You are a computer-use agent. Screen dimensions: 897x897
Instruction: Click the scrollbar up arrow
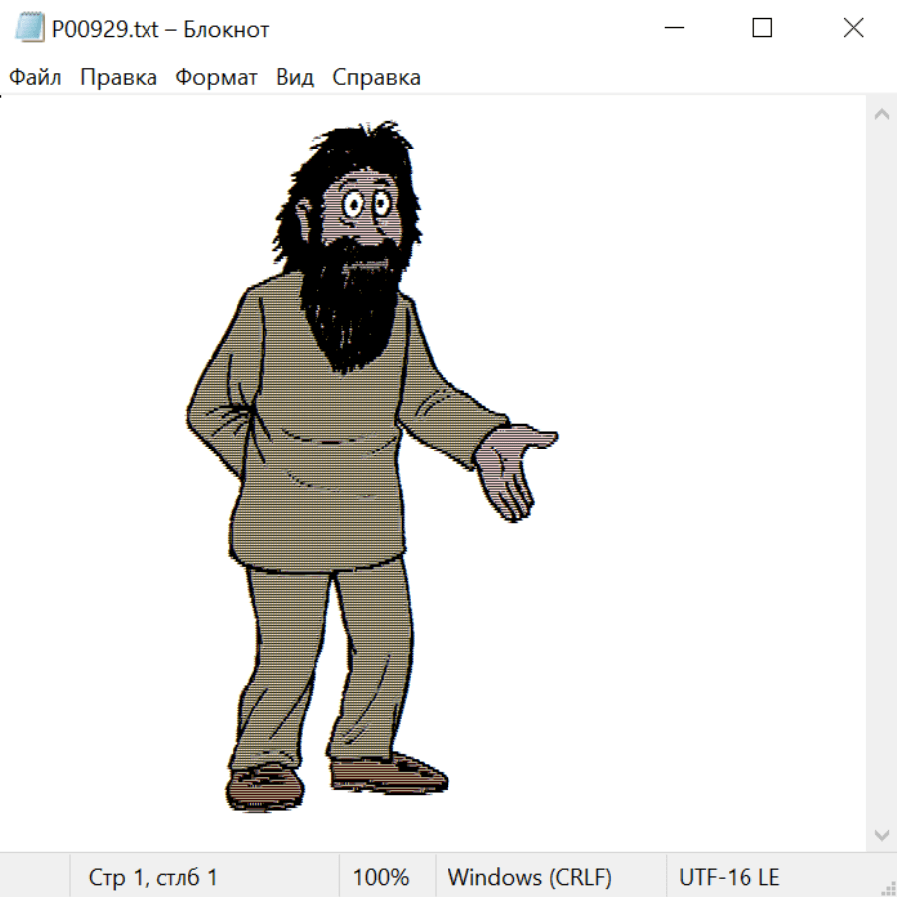click(881, 114)
